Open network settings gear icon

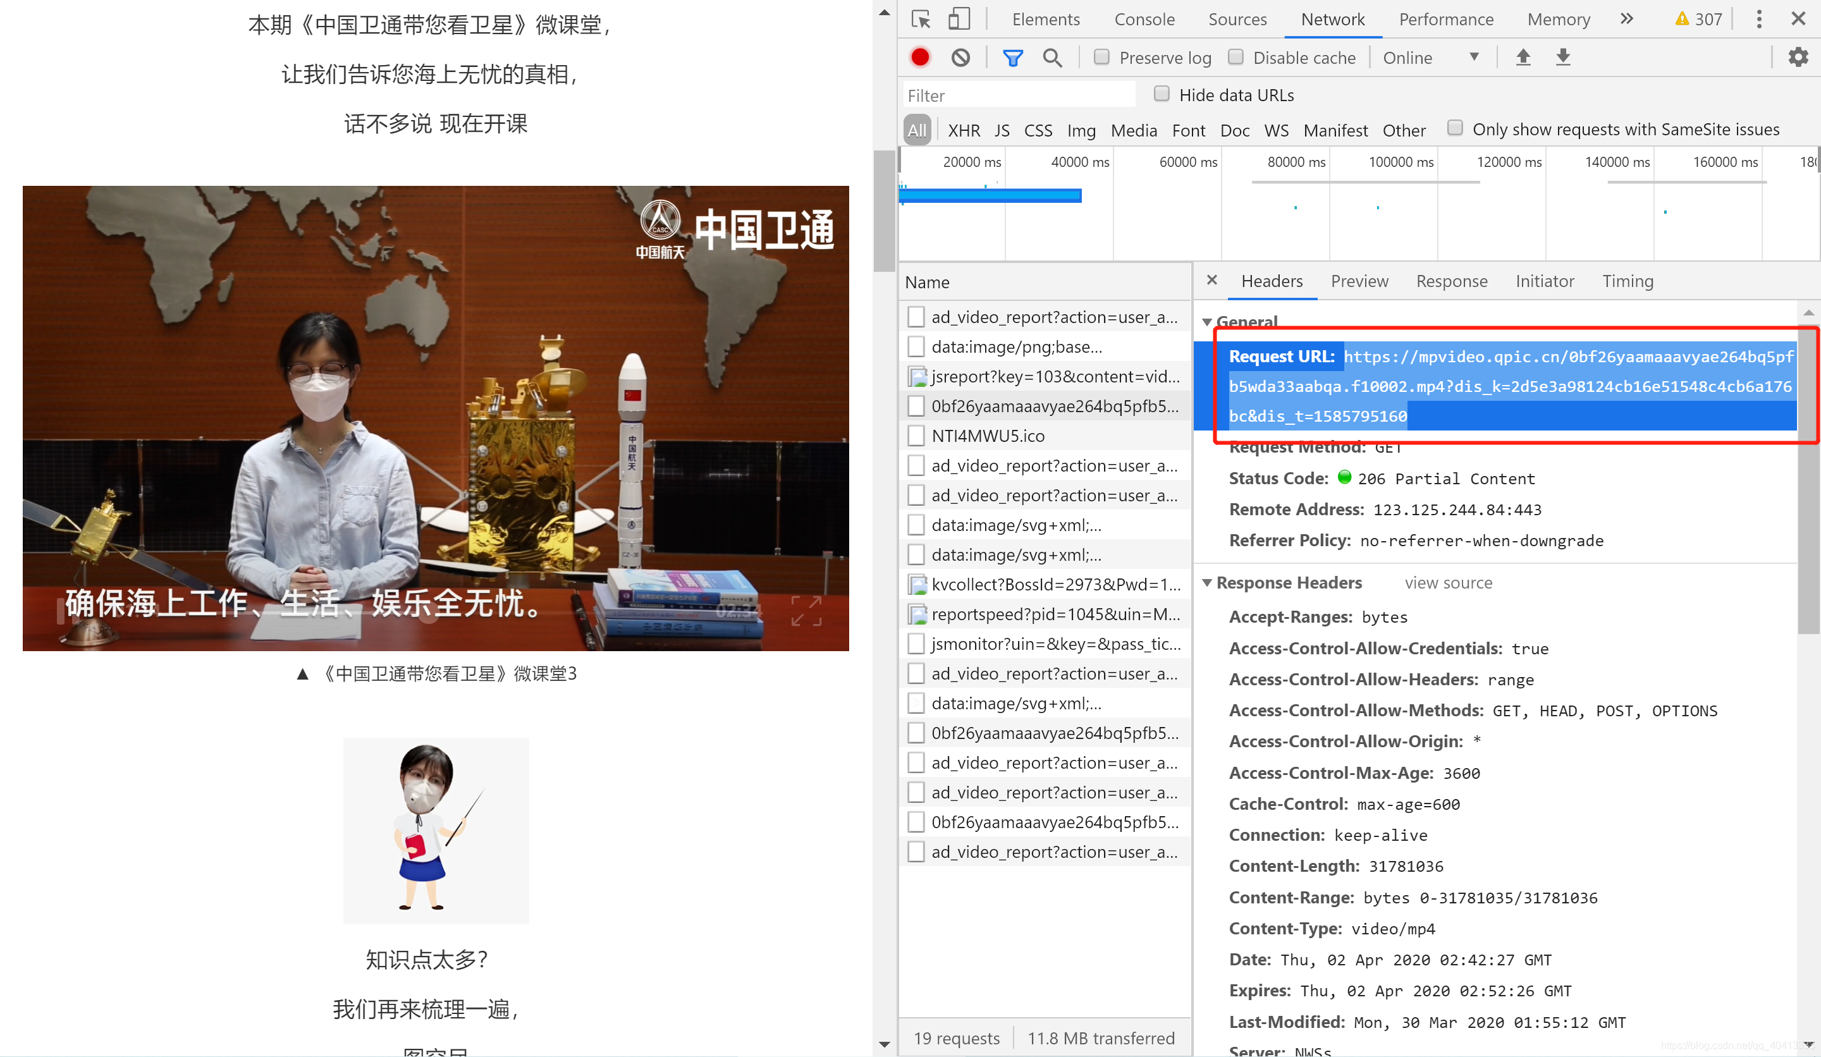[1798, 57]
